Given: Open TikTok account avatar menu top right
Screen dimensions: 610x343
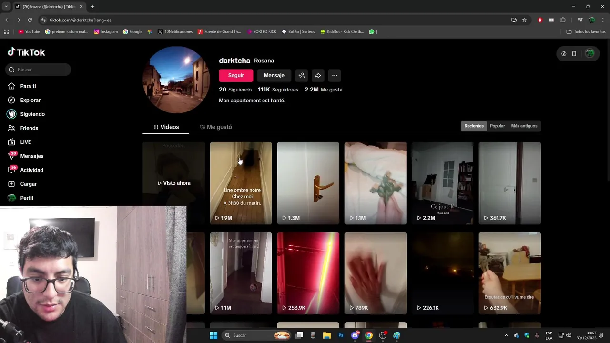Looking at the screenshot, I should click(590, 53).
